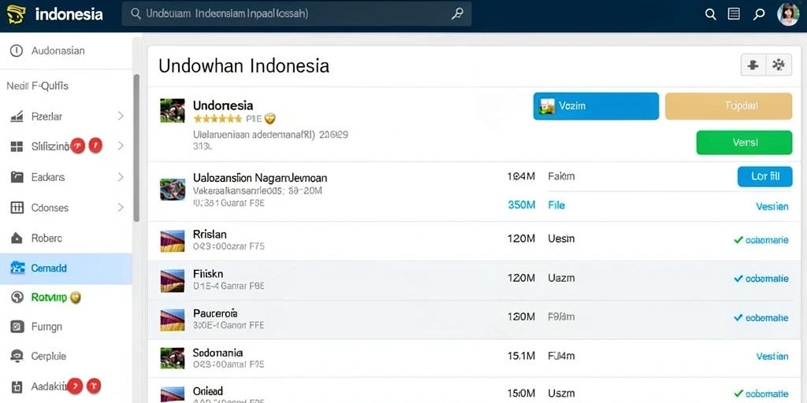Screen dimensions: 807x403
Task: Click the Undonesia star rating
Action: tap(218, 119)
